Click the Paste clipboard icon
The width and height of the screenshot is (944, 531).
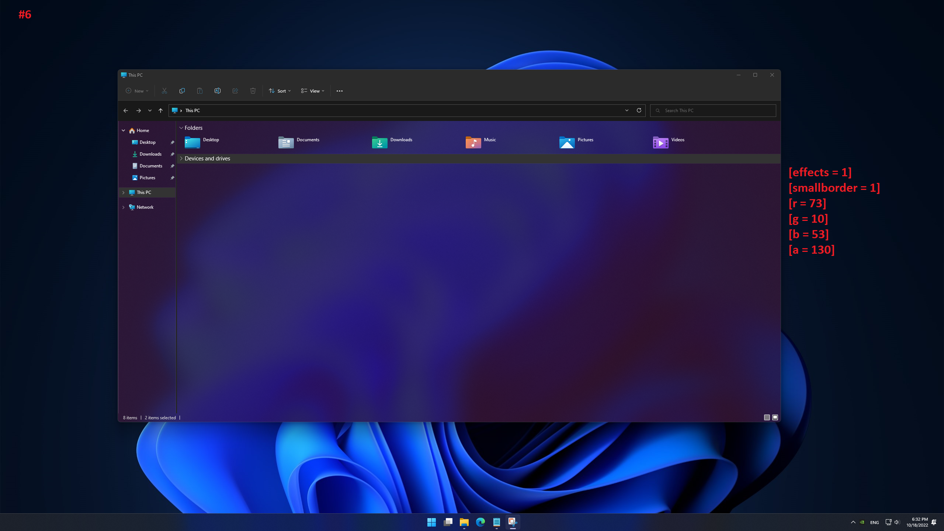pyautogui.click(x=200, y=91)
